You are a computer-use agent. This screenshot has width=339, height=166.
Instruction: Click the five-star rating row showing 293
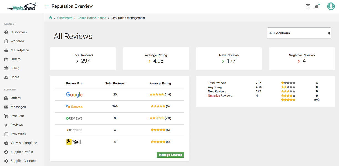tap(300, 100)
